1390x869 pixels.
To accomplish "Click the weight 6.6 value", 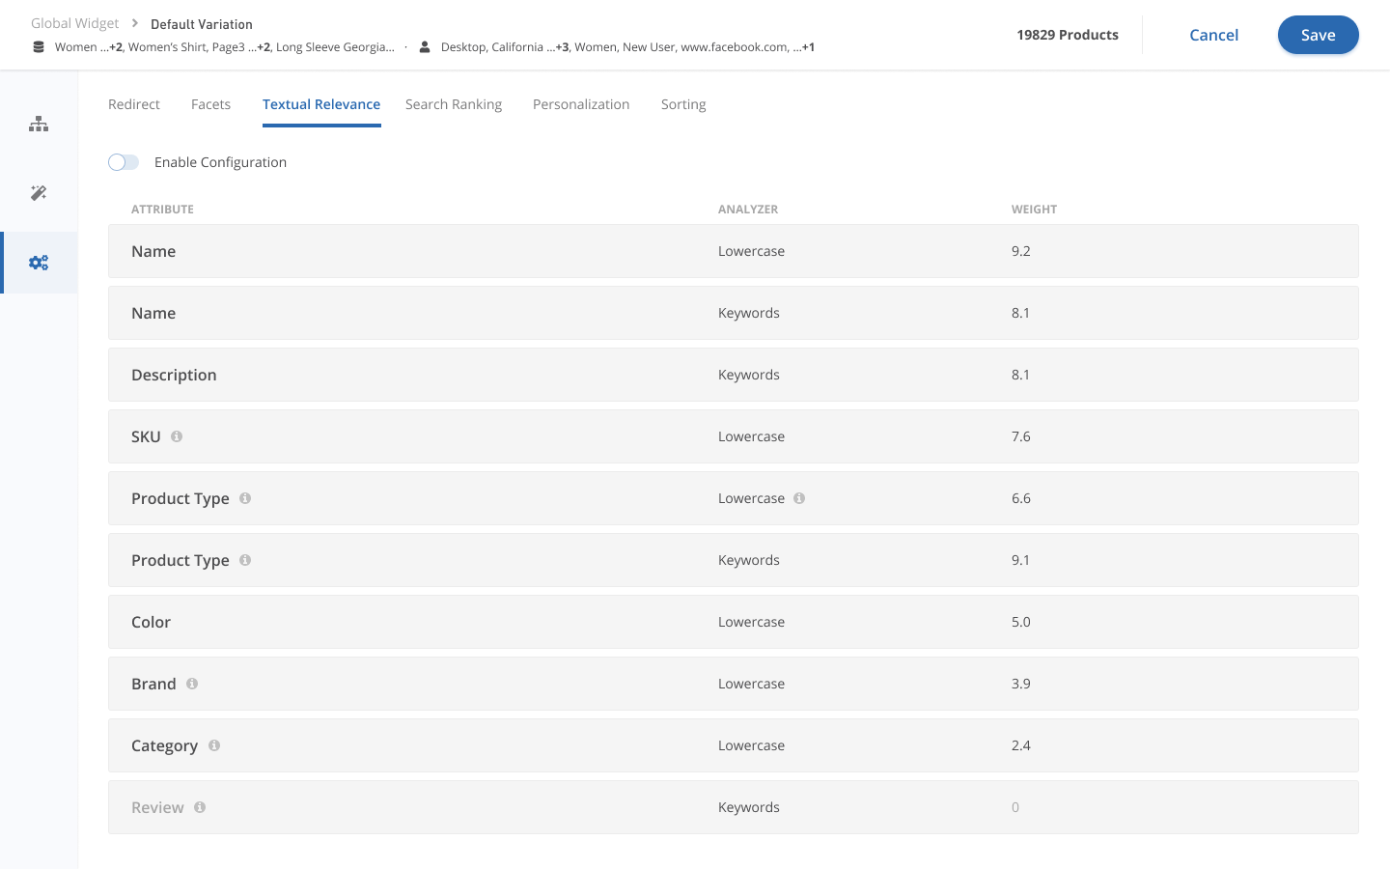I will pos(1021,498).
